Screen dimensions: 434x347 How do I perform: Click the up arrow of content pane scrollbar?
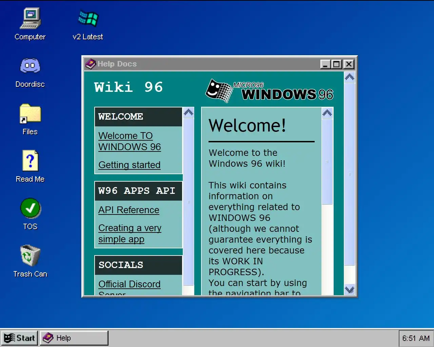click(x=327, y=113)
